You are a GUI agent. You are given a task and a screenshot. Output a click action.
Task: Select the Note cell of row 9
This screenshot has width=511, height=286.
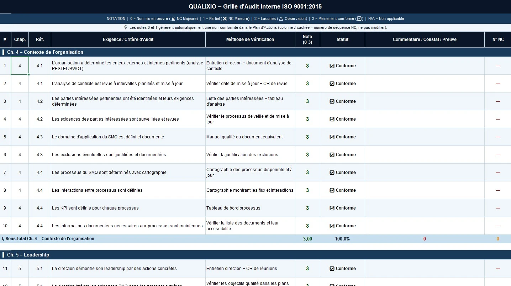(x=307, y=208)
